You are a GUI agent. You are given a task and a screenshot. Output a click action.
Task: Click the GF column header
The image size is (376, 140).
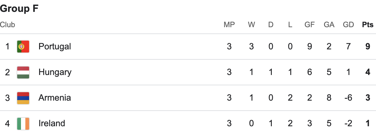click(310, 25)
